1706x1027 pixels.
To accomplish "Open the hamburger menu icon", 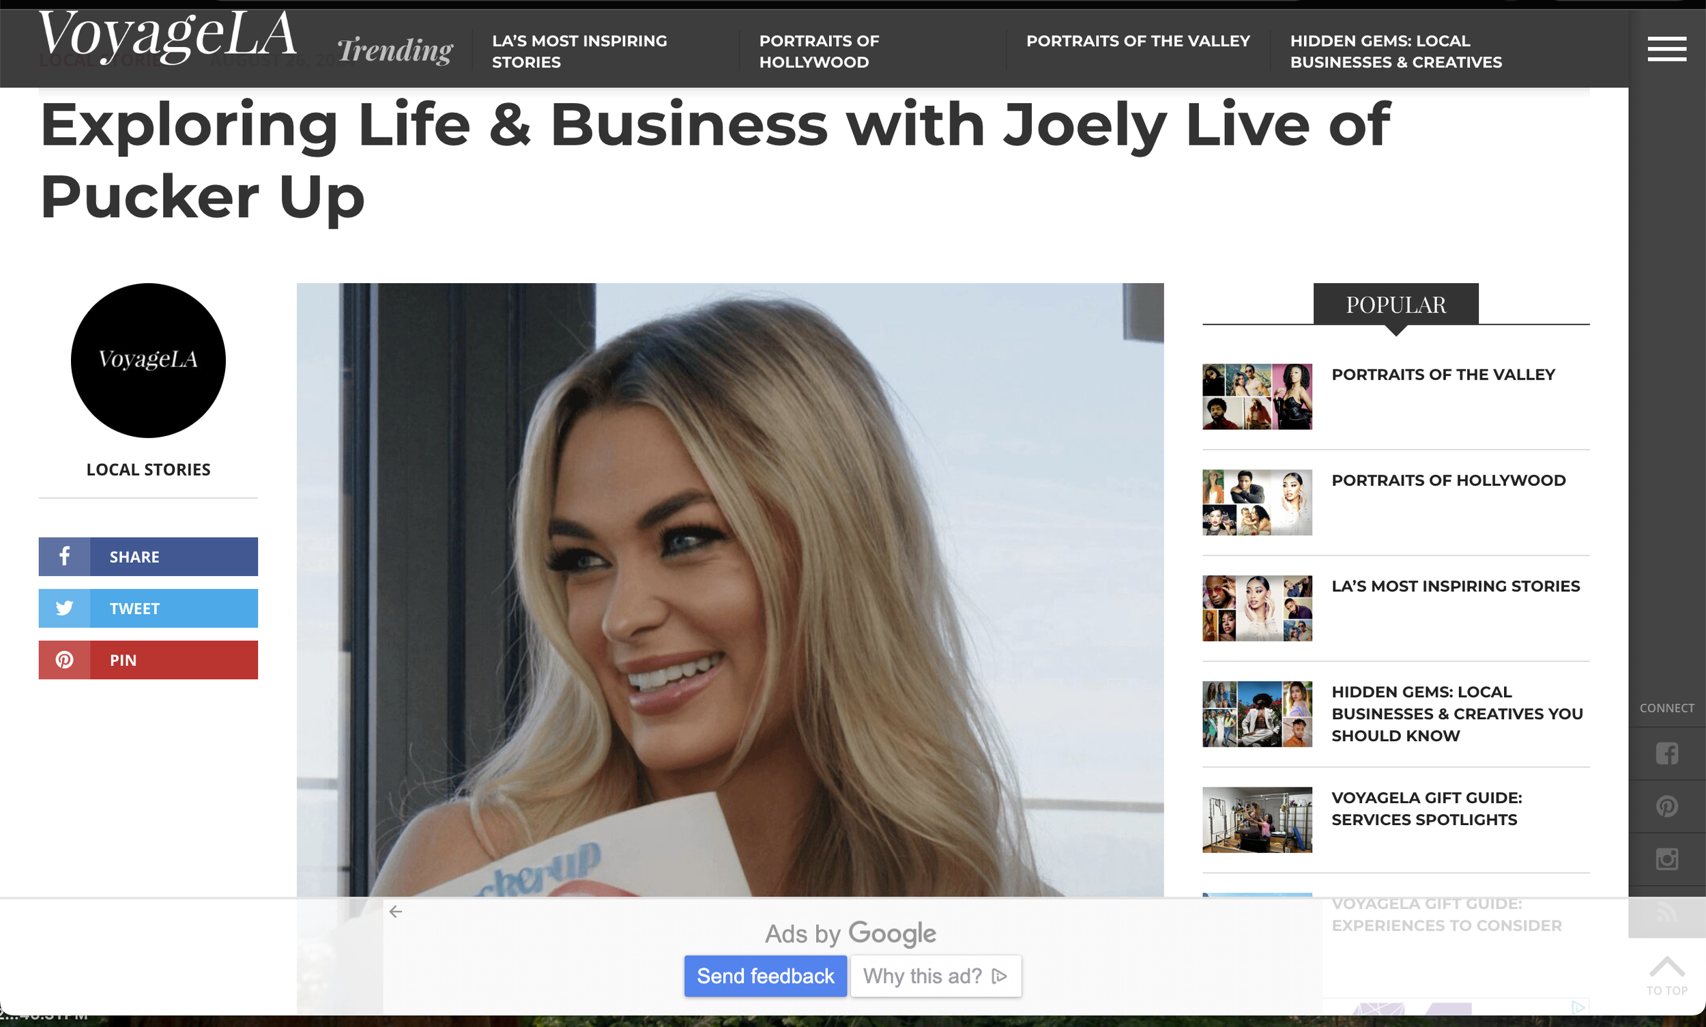I will [1666, 49].
